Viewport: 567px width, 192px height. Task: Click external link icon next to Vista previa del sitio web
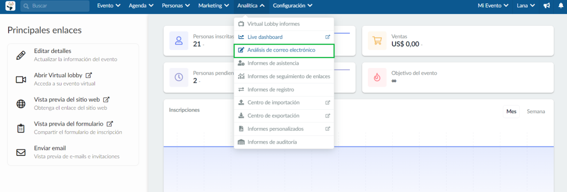[x=106, y=99]
